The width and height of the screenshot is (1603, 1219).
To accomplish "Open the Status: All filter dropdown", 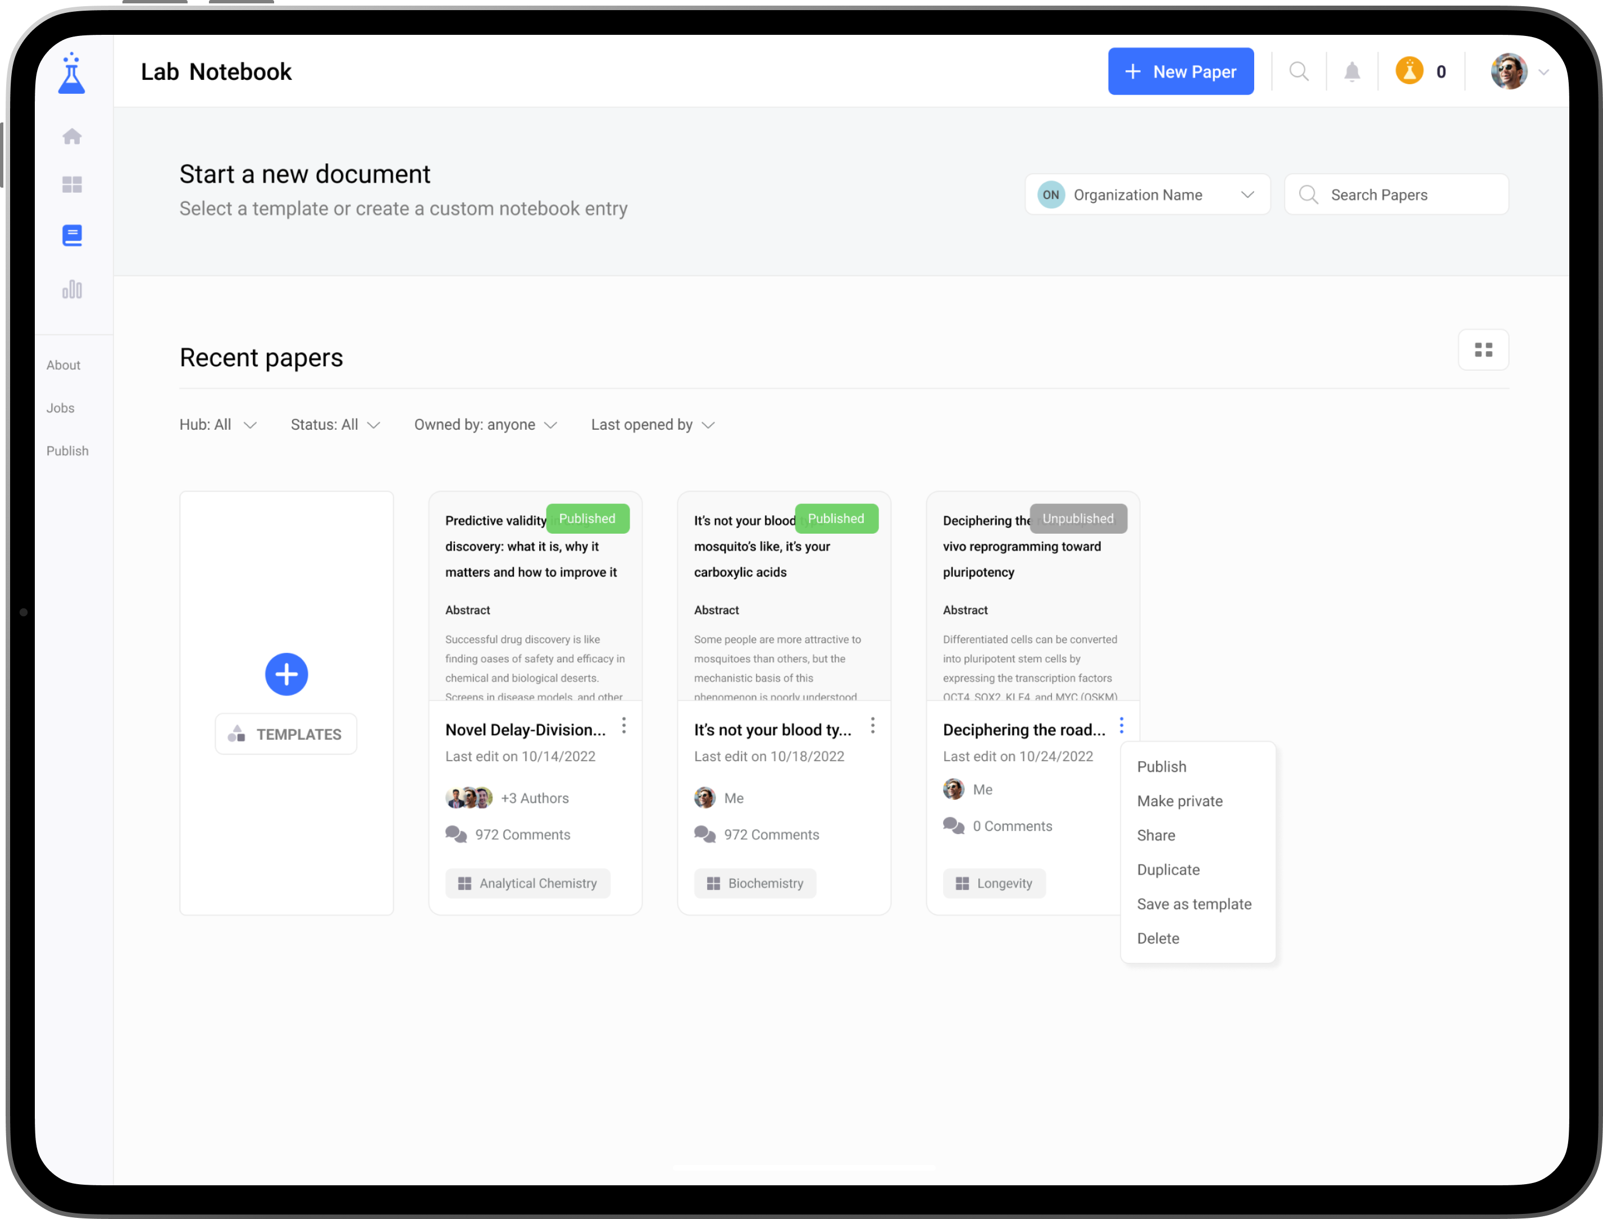I will (335, 425).
